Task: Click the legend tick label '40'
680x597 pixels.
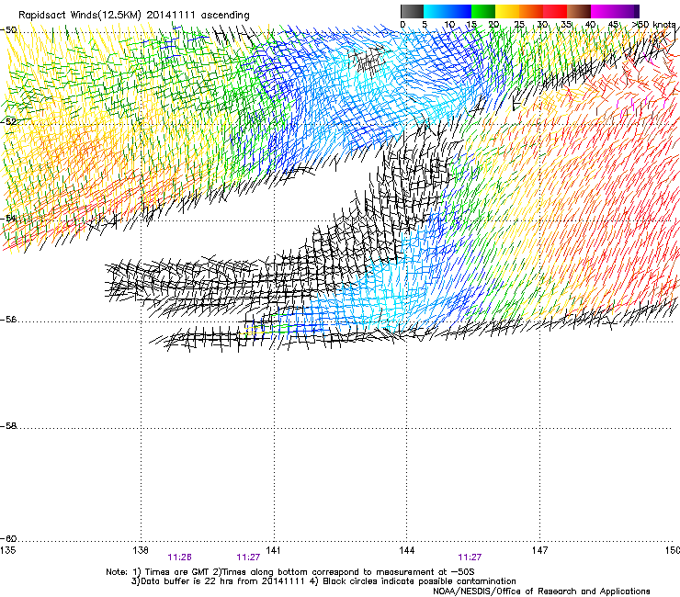Action: coord(590,25)
